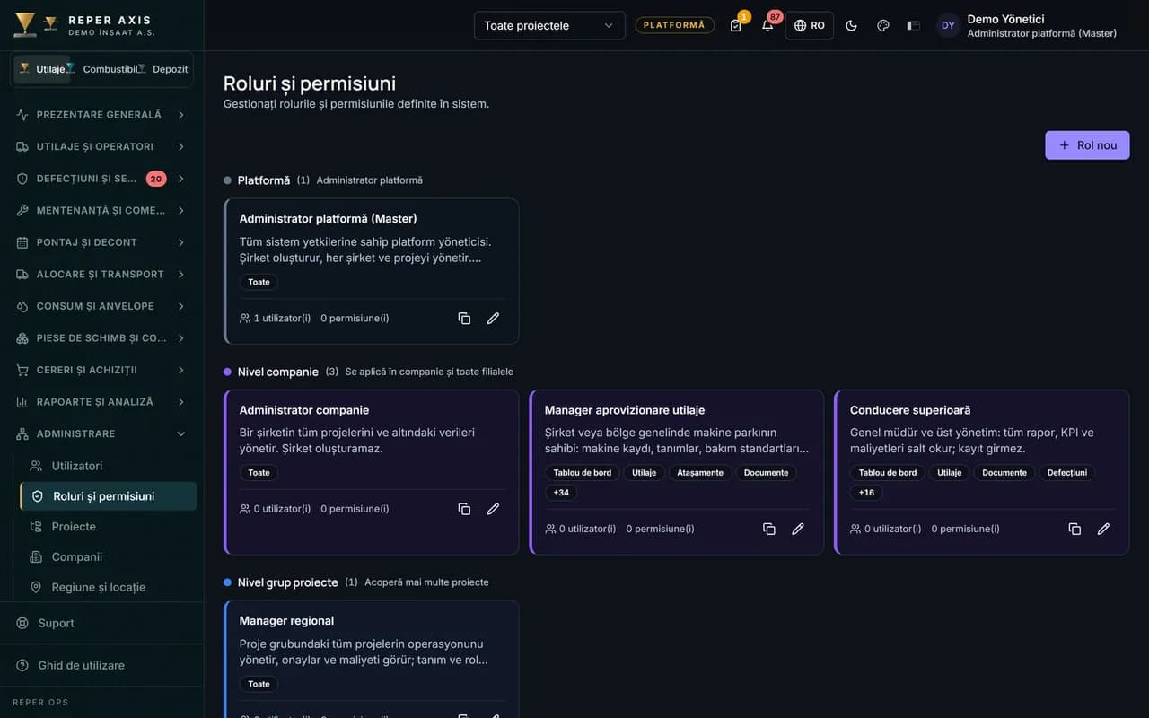Open the notifications bell
The width and height of the screenshot is (1149, 718).
coord(767,25)
